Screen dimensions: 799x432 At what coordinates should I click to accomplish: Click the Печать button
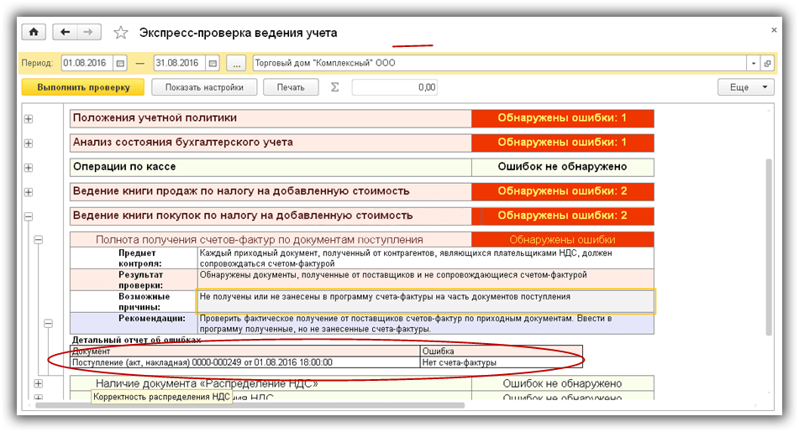click(291, 87)
